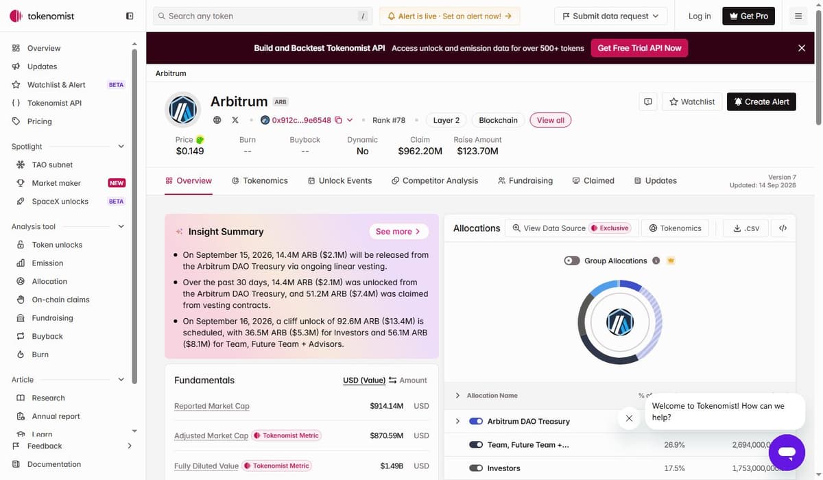The image size is (823, 480).
Task: Open Annual report
Action: (56, 416)
